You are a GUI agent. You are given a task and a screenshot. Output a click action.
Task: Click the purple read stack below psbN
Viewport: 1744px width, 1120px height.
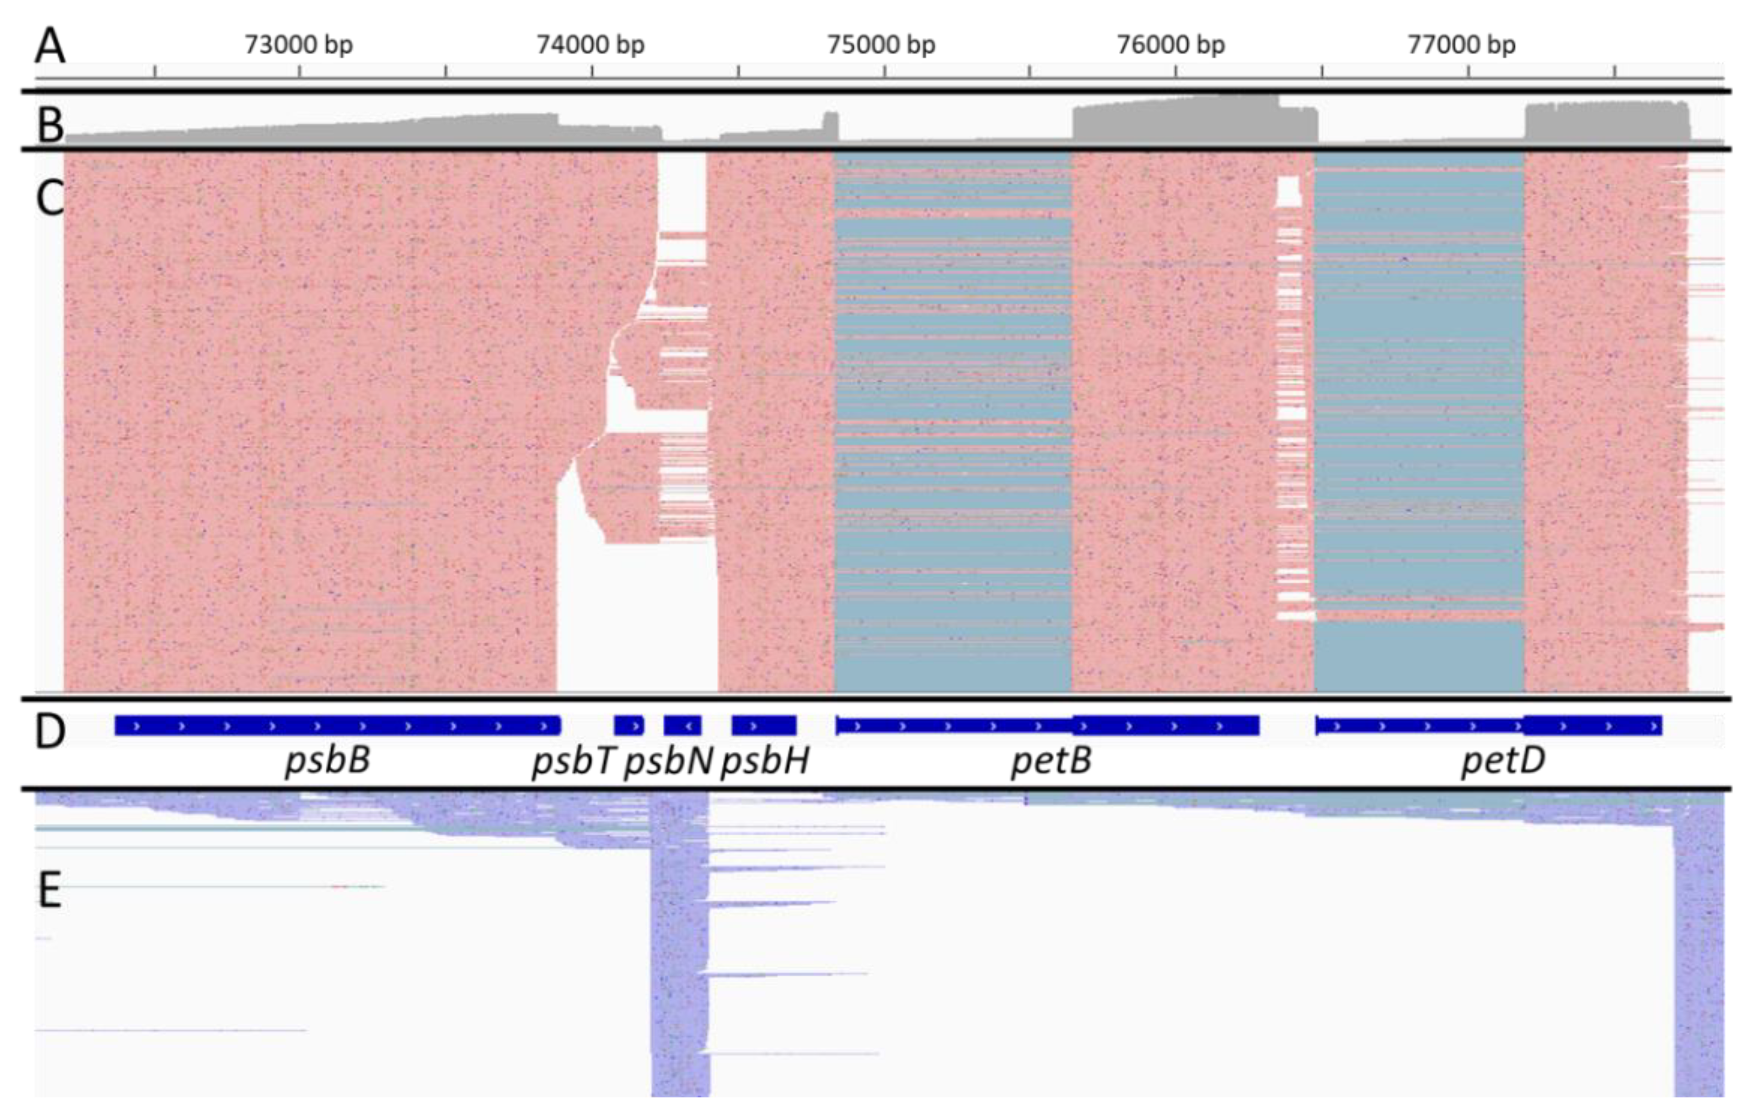coord(680,945)
